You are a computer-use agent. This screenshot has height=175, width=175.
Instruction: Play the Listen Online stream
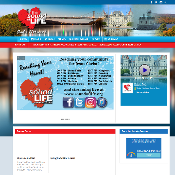(x=145, y=70)
